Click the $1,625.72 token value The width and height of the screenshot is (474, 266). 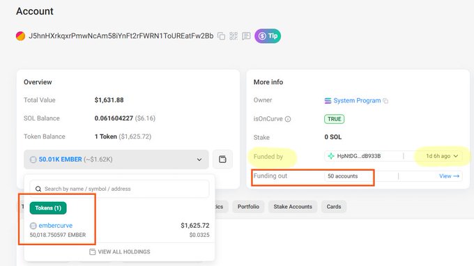tap(195, 225)
